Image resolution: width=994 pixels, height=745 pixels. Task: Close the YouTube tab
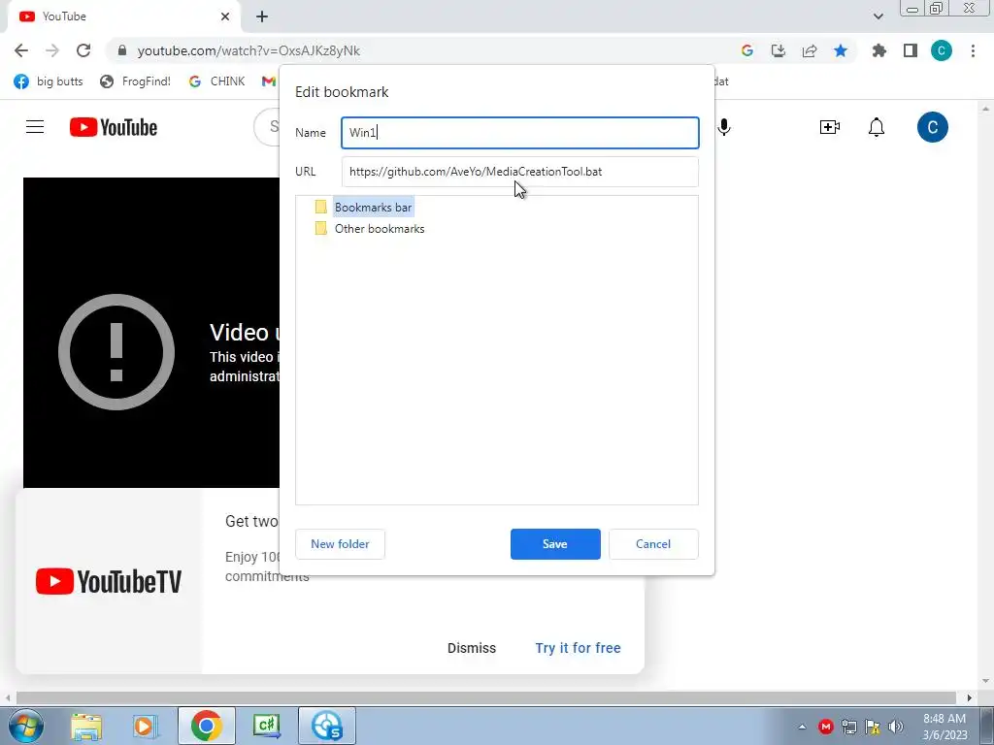(225, 16)
